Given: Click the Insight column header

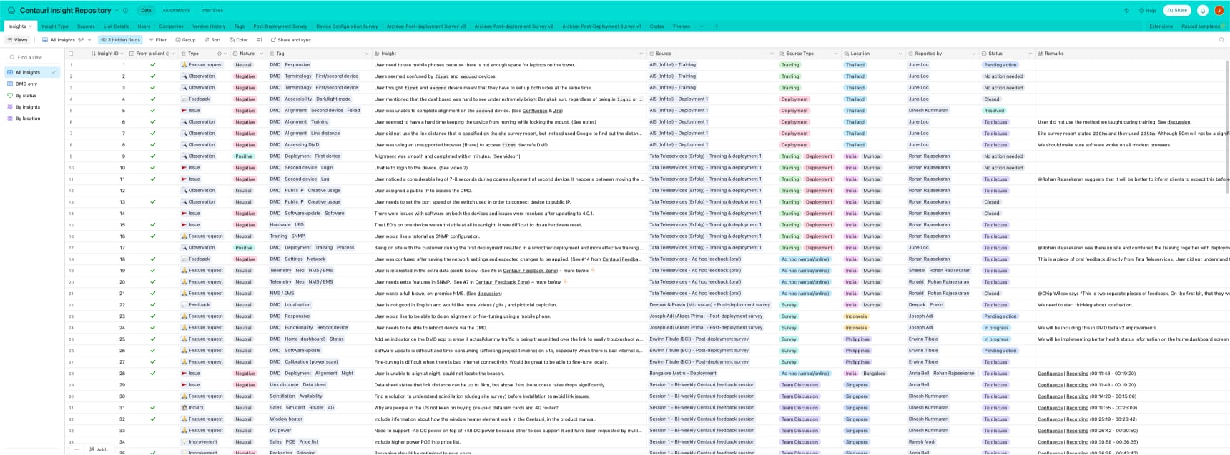Looking at the screenshot, I should 508,54.
